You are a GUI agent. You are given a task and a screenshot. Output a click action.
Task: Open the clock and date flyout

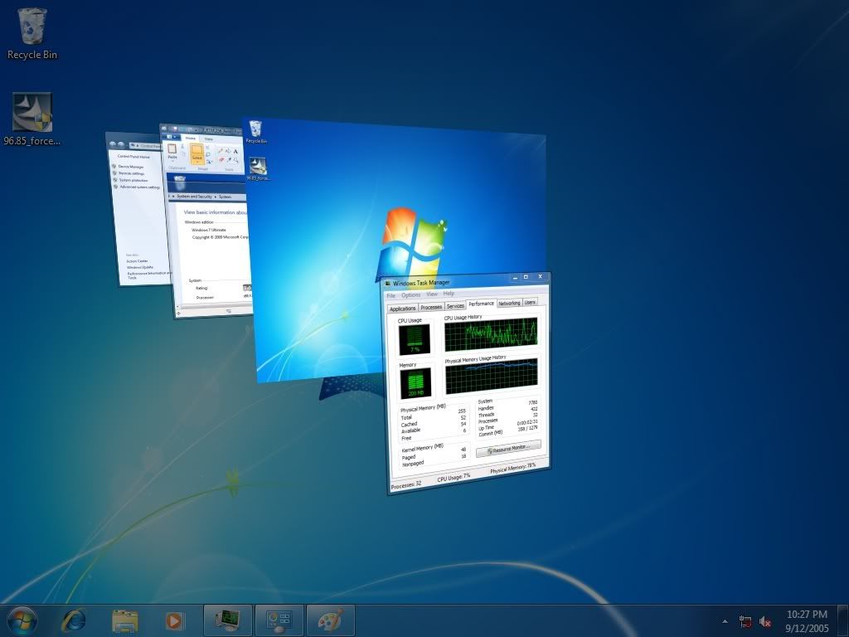807,620
